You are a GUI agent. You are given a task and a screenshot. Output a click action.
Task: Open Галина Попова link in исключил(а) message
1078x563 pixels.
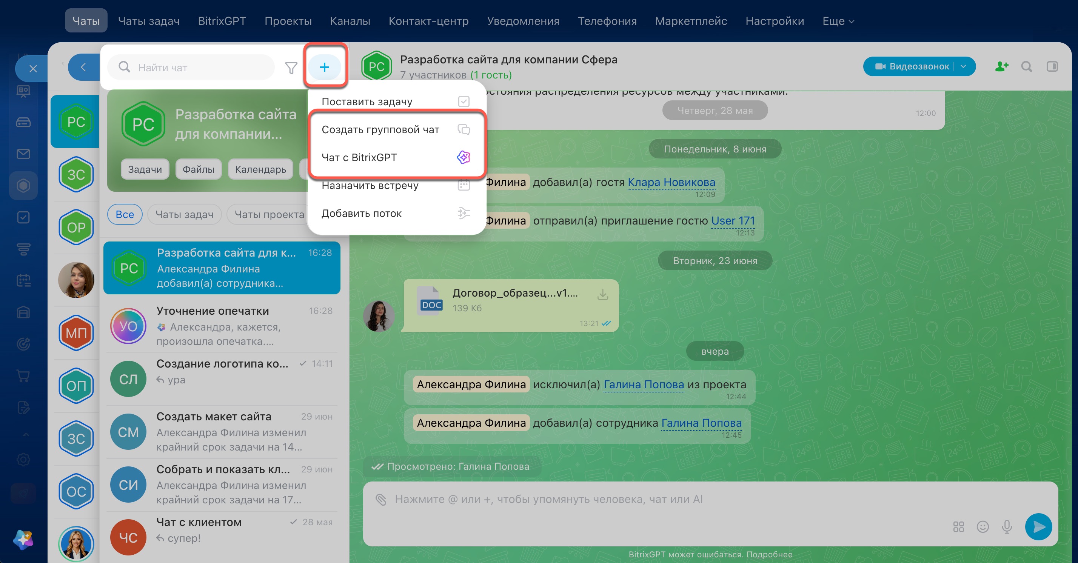(644, 385)
